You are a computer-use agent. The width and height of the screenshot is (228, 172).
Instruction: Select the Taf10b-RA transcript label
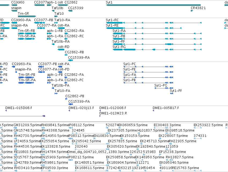point(61,42)
